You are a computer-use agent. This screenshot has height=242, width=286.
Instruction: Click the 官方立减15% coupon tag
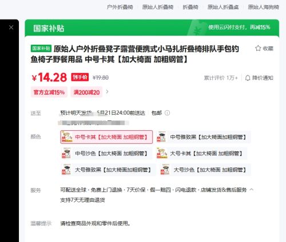pyautogui.click(x=49, y=92)
